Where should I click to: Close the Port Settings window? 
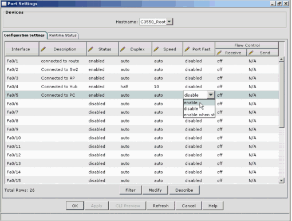point(286,3)
